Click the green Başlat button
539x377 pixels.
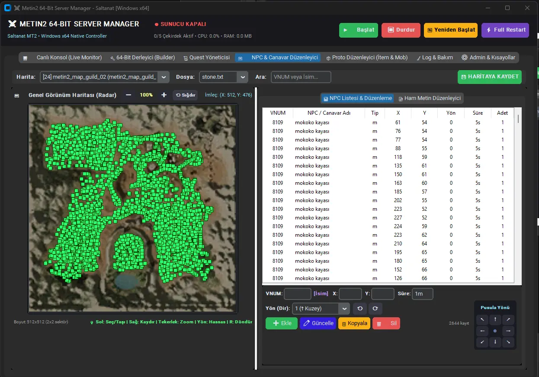(358, 30)
